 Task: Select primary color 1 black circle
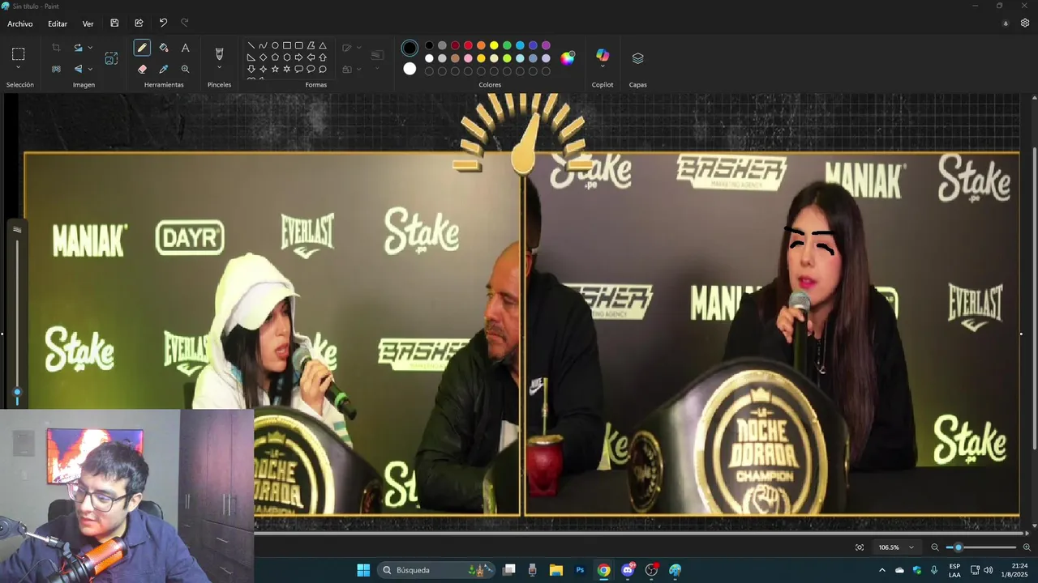coord(410,49)
